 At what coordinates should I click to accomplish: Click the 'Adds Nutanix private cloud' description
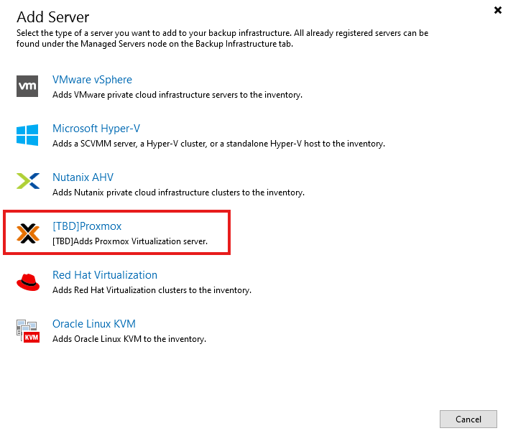[x=178, y=193]
